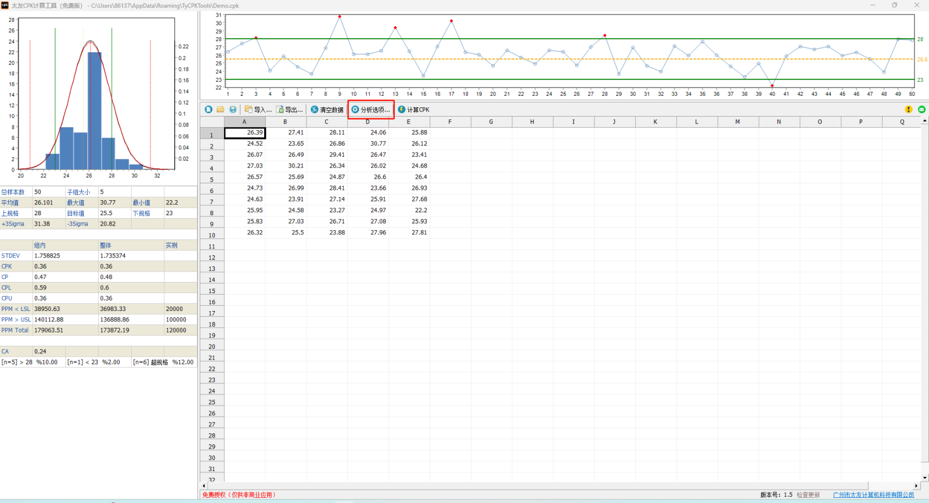Click the app logo in the title bar

pyautogui.click(x=5, y=5)
